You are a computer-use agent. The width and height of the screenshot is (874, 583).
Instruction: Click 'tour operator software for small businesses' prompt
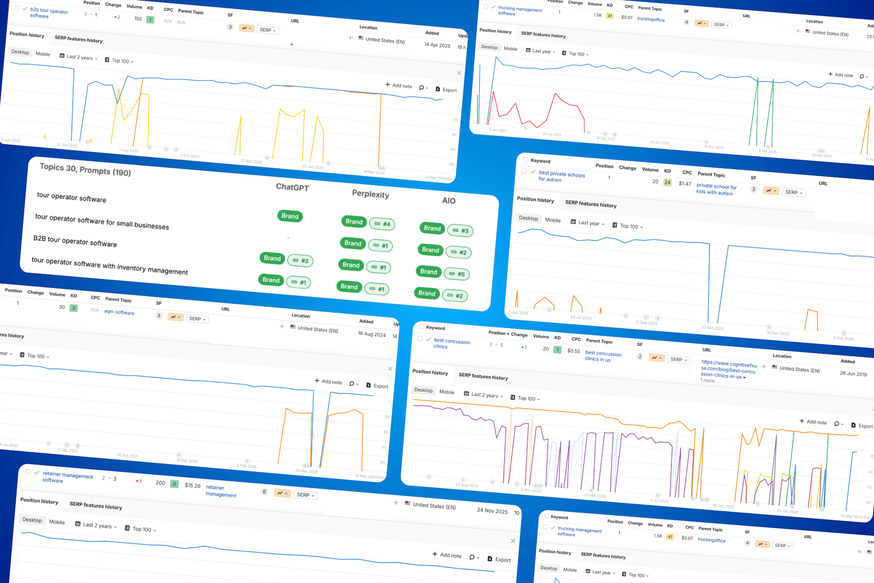click(x=102, y=222)
